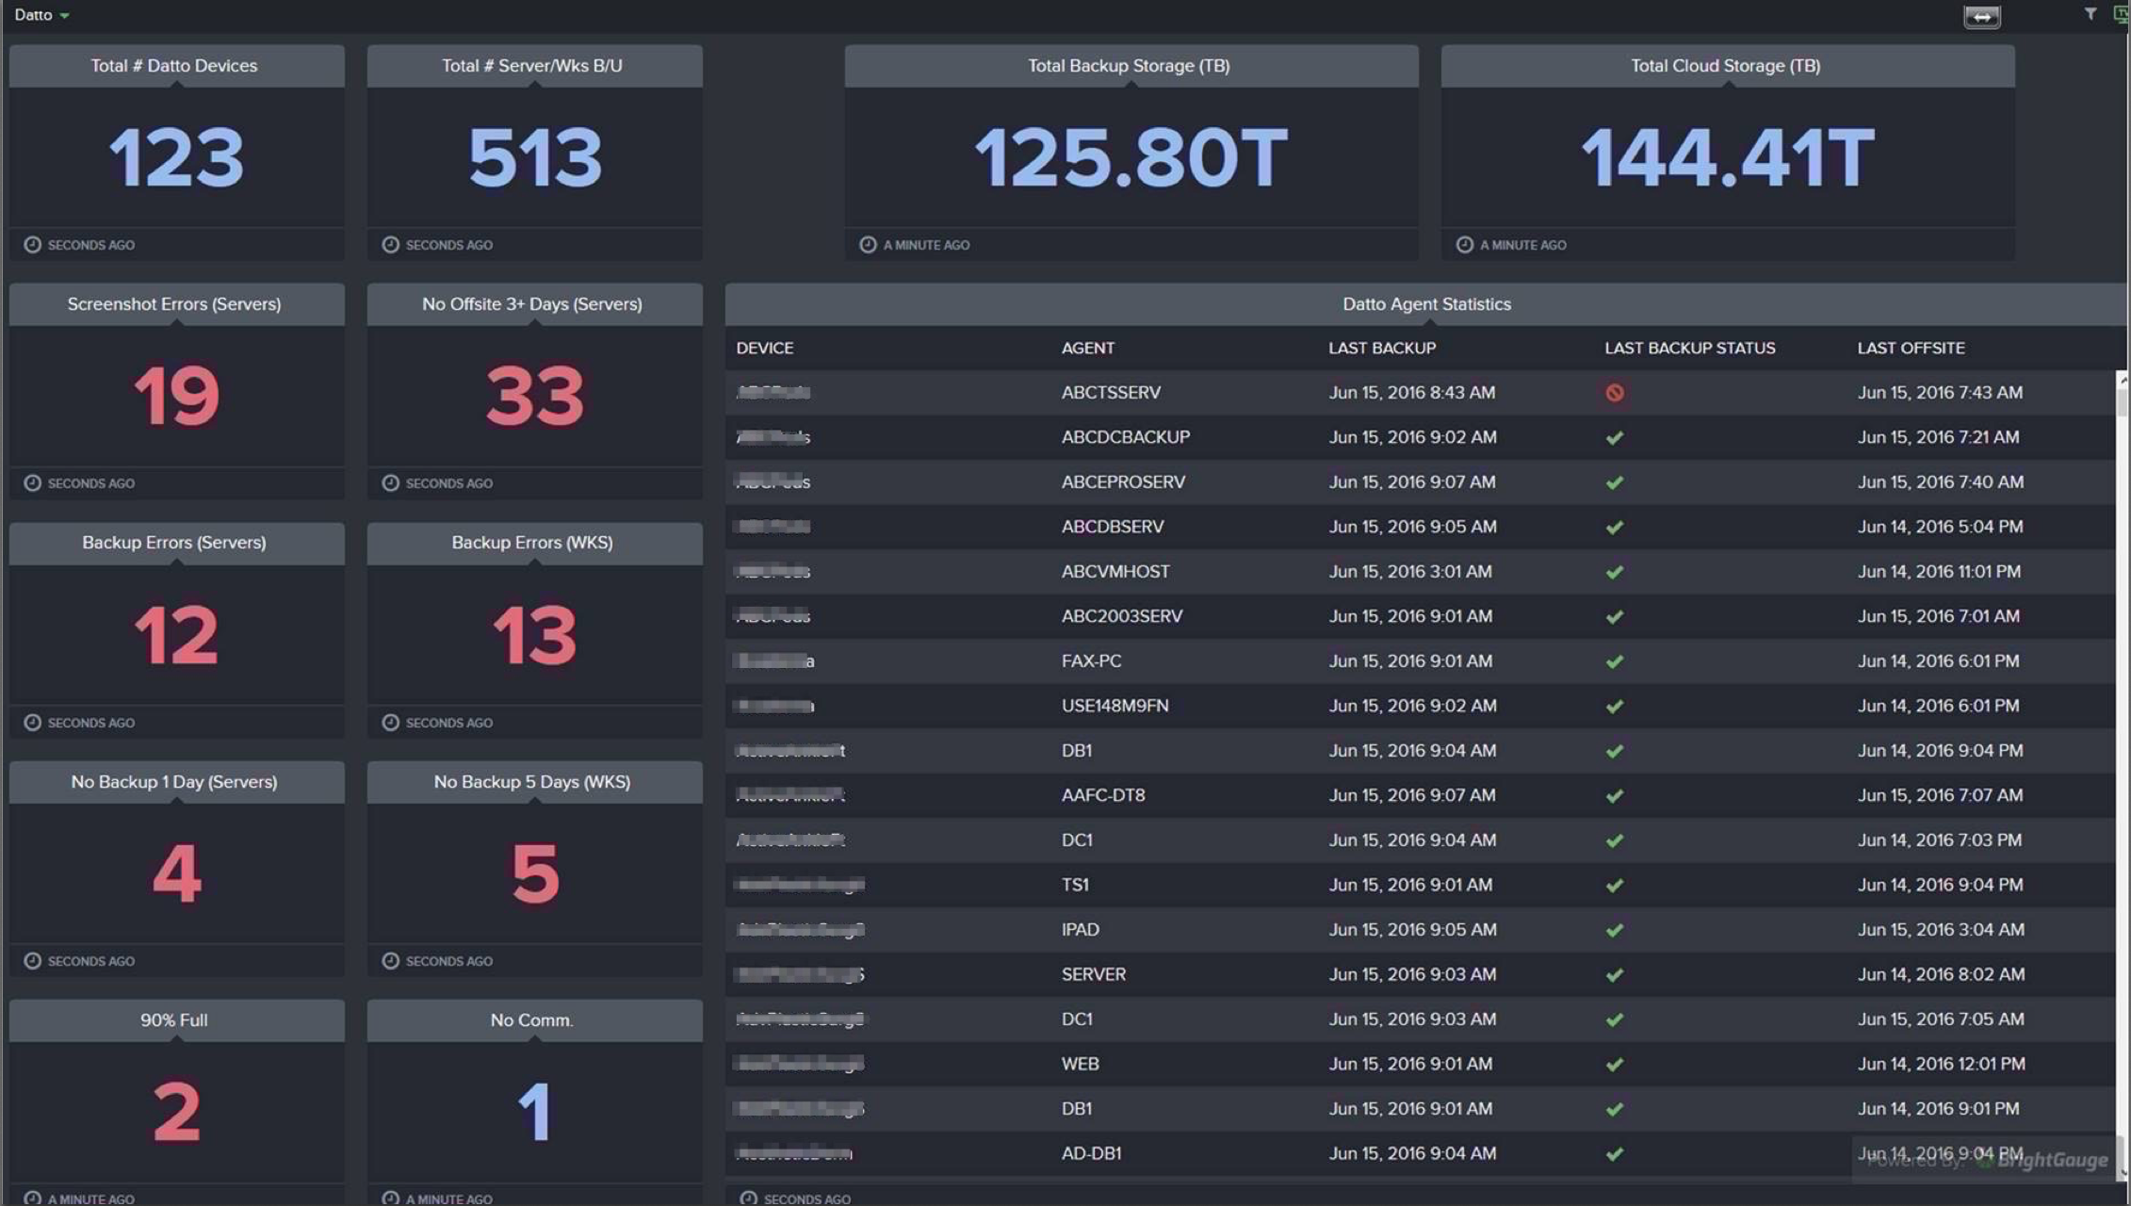The width and height of the screenshot is (2131, 1206).
Task: Click the clock icon under Total # Datto Devices
Action: (x=32, y=245)
